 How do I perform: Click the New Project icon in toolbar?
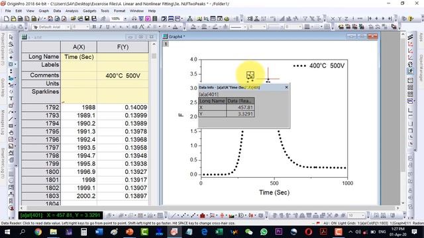pos(6,19)
